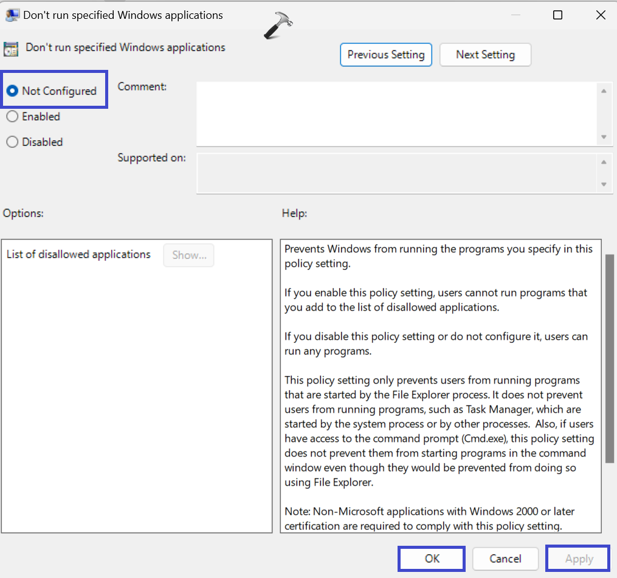Click the Supported on scroll-down arrow
The width and height of the screenshot is (617, 578).
tap(604, 184)
